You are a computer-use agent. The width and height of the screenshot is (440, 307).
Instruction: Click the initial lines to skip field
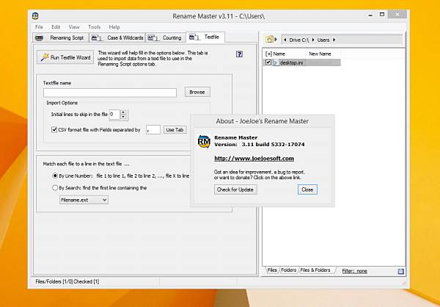click(x=114, y=115)
